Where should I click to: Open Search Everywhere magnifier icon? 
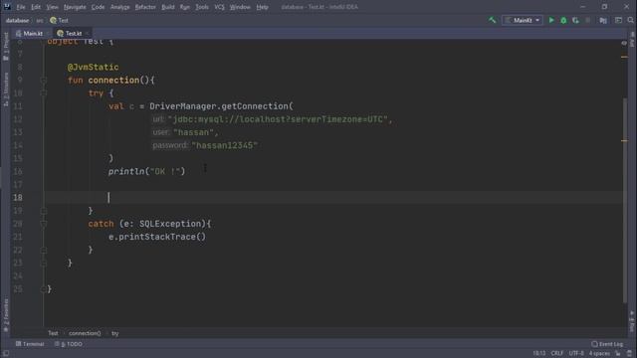[630, 20]
